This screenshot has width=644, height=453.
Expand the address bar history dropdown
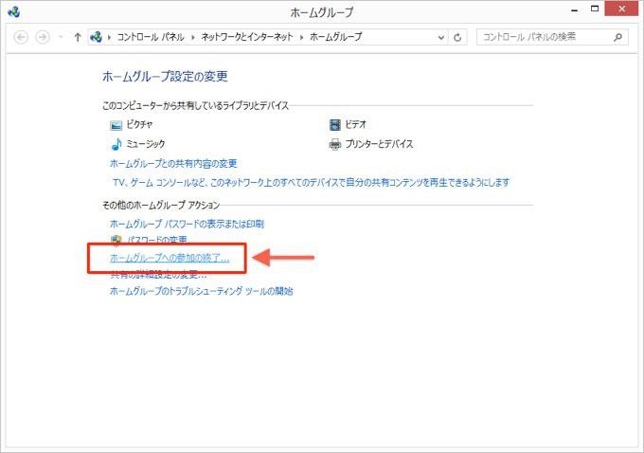tap(441, 38)
